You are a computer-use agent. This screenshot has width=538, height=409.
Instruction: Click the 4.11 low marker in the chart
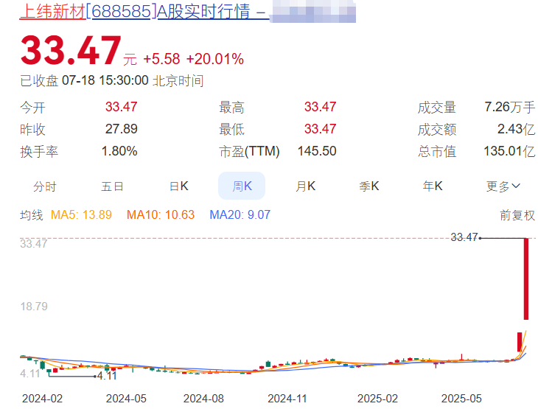pos(107,376)
